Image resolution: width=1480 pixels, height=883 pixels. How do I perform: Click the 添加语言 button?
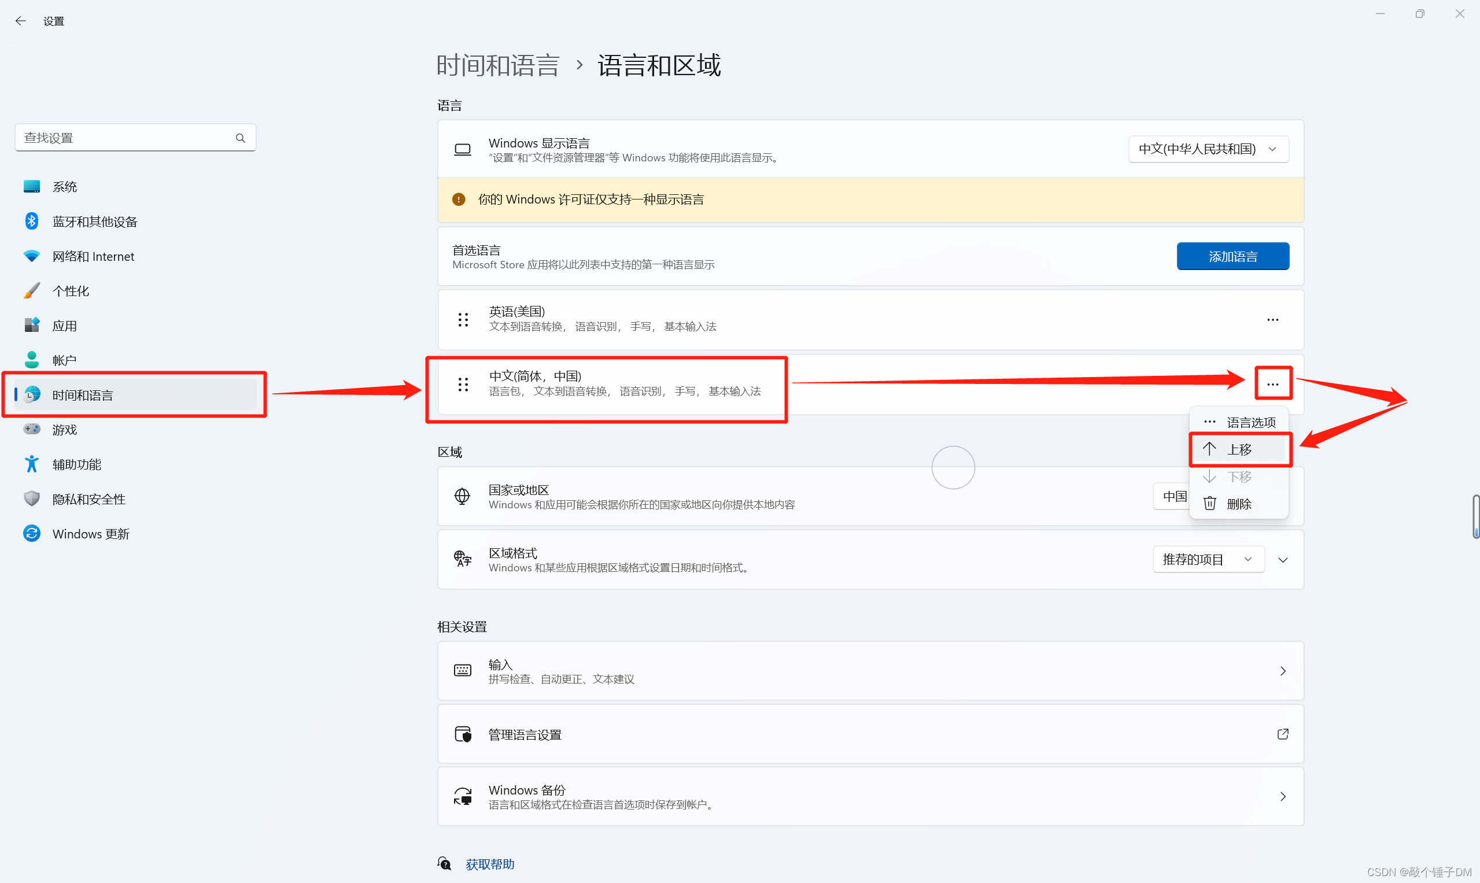[x=1232, y=256]
